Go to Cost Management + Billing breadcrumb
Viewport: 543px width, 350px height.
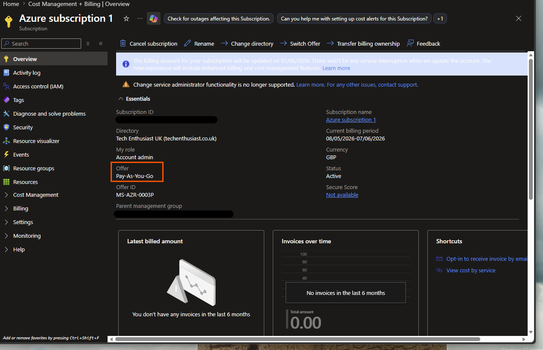tap(79, 4)
